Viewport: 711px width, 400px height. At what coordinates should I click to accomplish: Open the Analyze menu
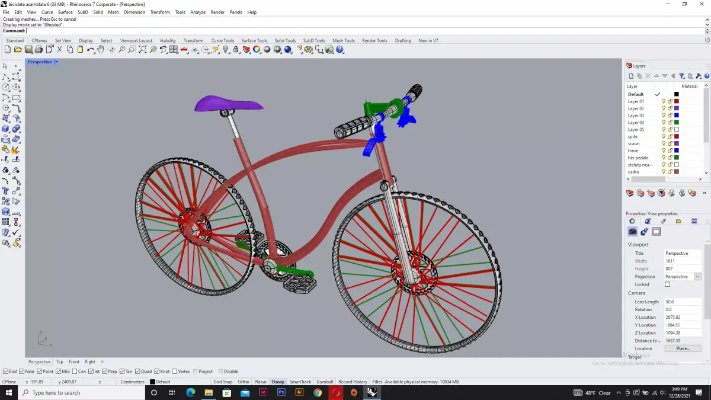198,12
